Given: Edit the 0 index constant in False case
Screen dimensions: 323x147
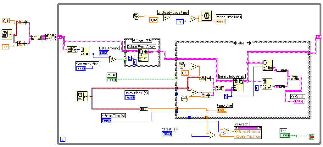Looking at the screenshot, I should coord(226,96).
